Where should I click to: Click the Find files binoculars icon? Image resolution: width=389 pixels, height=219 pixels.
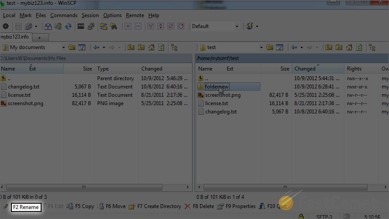click(114, 26)
